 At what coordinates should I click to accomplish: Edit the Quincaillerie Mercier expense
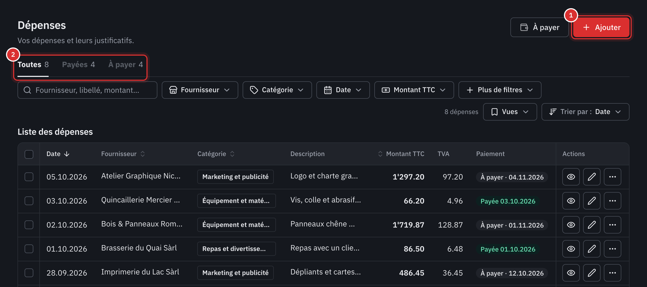click(x=592, y=201)
